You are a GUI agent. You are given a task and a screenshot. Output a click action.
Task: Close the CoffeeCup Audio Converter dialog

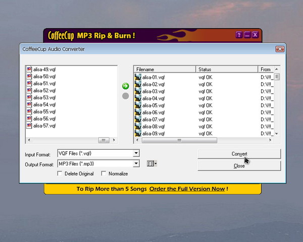click(280, 49)
